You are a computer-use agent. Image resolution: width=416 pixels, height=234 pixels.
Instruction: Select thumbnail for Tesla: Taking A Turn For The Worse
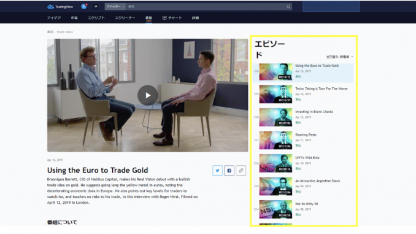[x=275, y=94]
